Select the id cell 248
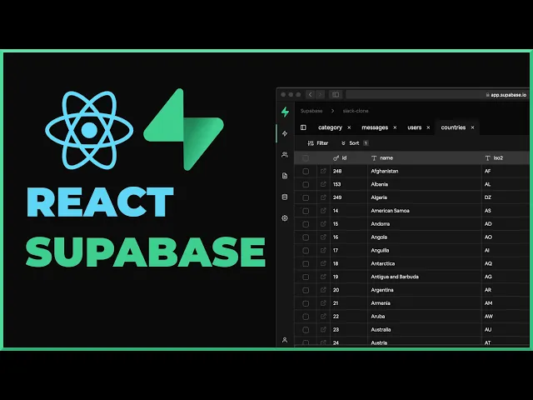Screen dimensions: 533x400 [x=349, y=171]
